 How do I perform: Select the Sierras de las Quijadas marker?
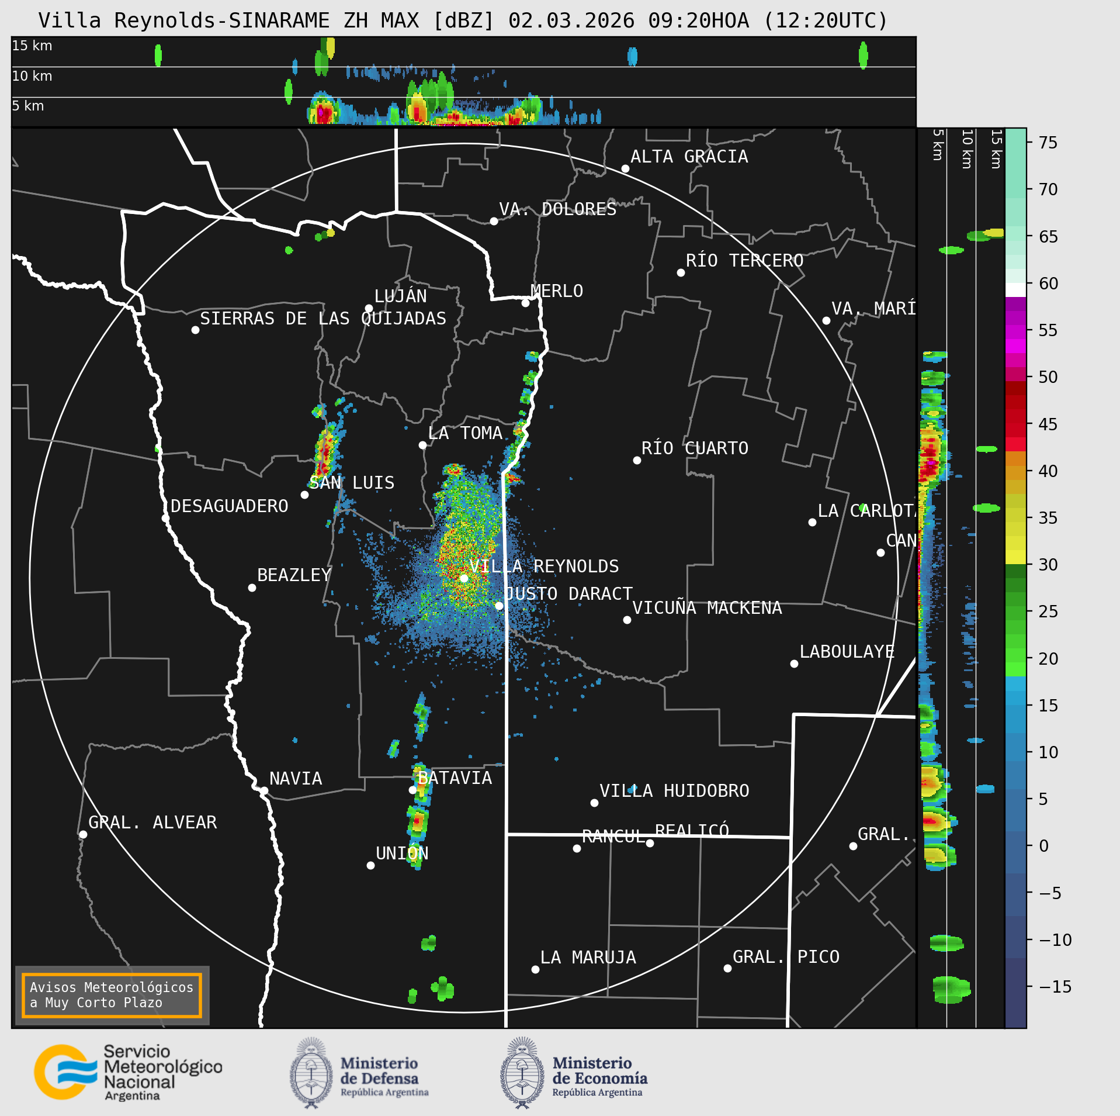point(195,330)
